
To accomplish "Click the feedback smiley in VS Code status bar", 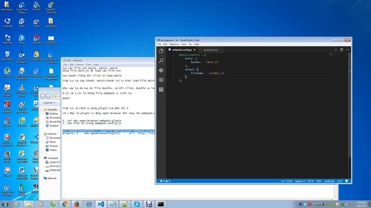I will click(x=347, y=181).
